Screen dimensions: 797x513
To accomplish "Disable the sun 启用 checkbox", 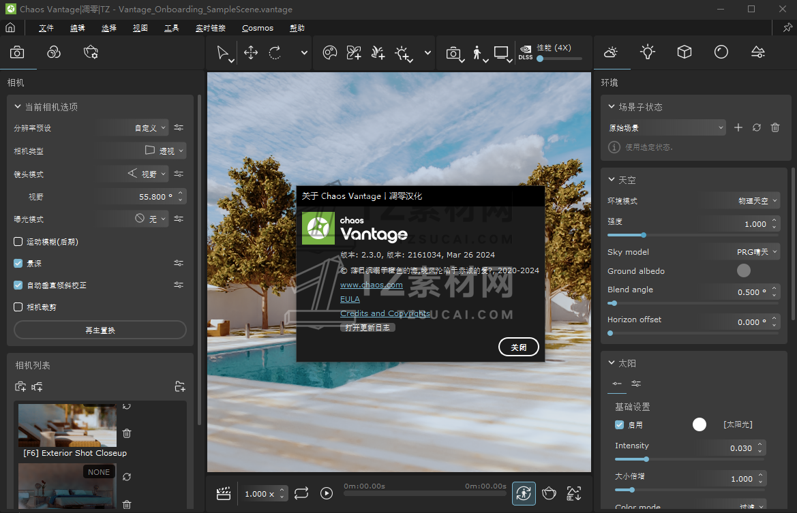I will click(x=619, y=424).
